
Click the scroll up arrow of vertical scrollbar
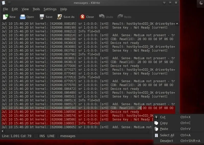point(177,24)
